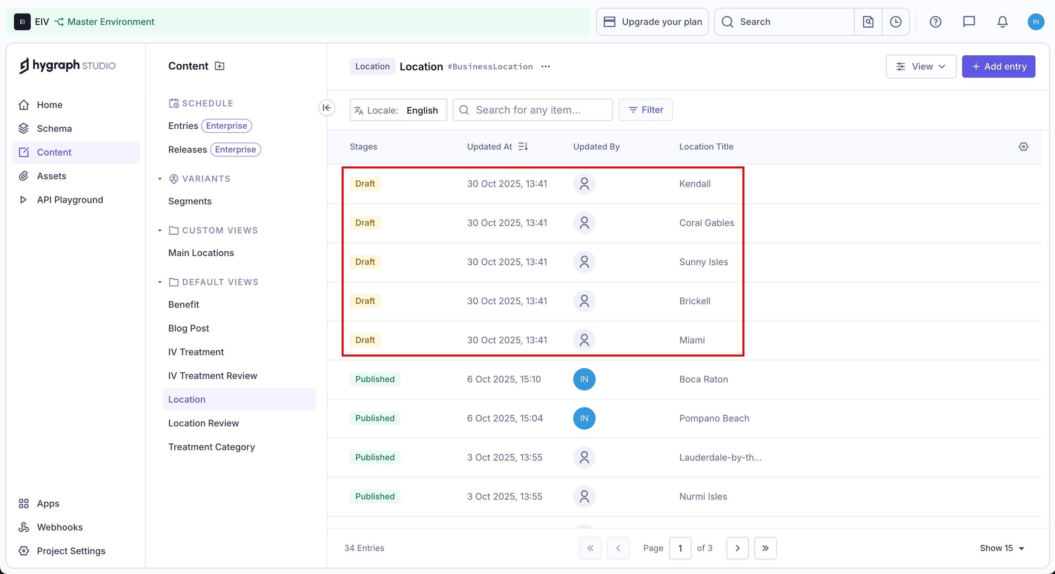Open Schema in the left navigation
Screen dimensions: 1055x574
[x=54, y=129]
